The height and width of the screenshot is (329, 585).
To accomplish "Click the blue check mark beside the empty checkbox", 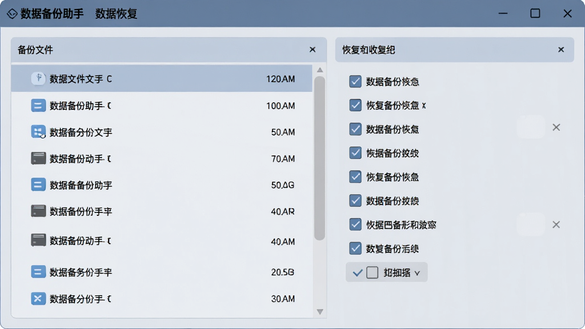I will click(358, 273).
